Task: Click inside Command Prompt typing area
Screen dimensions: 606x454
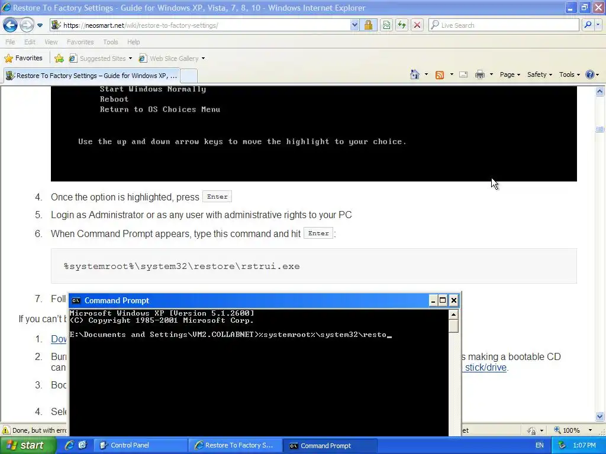Action: [x=259, y=372]
